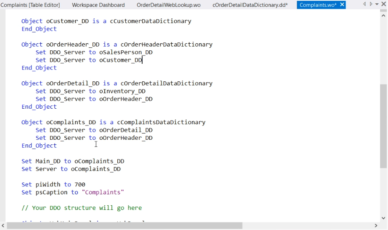Switch to the Complaints [Table Editor] tab

click(30, 5)
